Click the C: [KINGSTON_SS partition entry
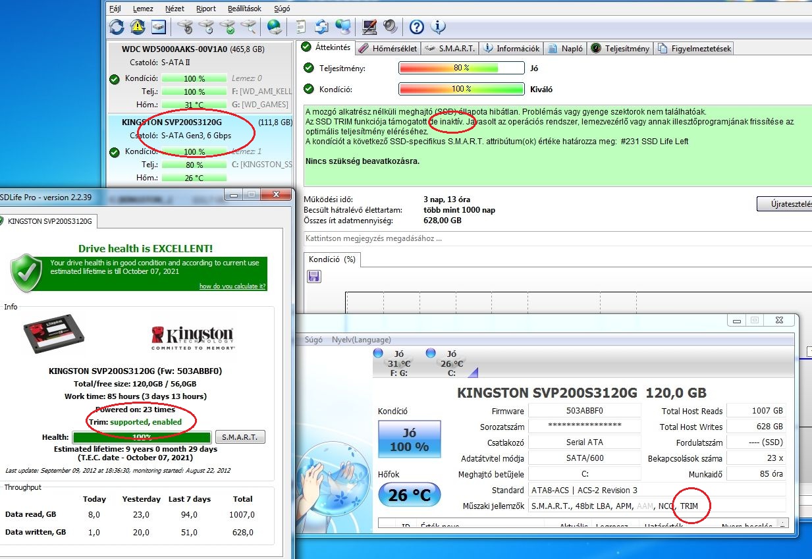Image resolution: width=812 pixels, height=559 pixels. [x=261, y=165]
